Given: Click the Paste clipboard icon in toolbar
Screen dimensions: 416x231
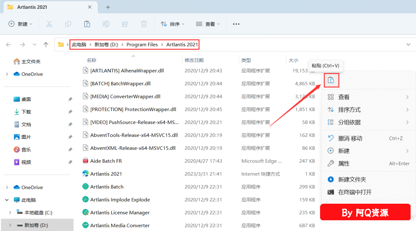Looking at the screenshot, I should 87,24.
